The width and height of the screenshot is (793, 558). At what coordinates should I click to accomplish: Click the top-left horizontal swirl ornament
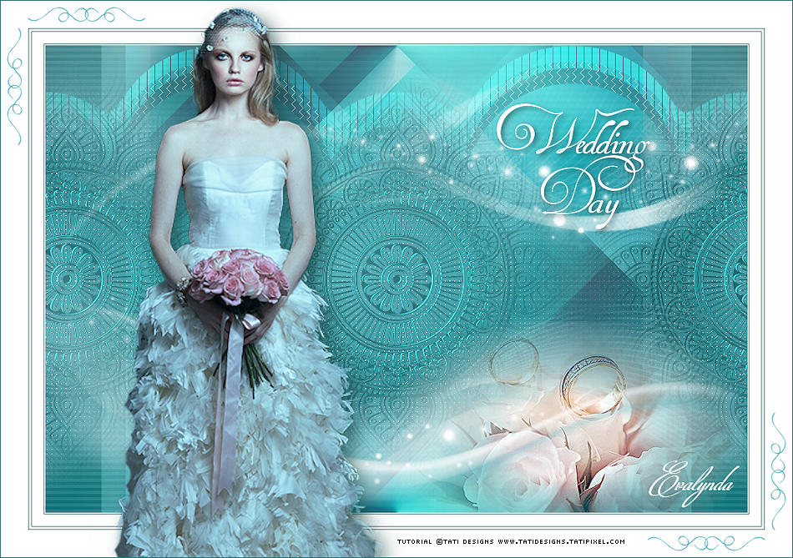(86, 15)
